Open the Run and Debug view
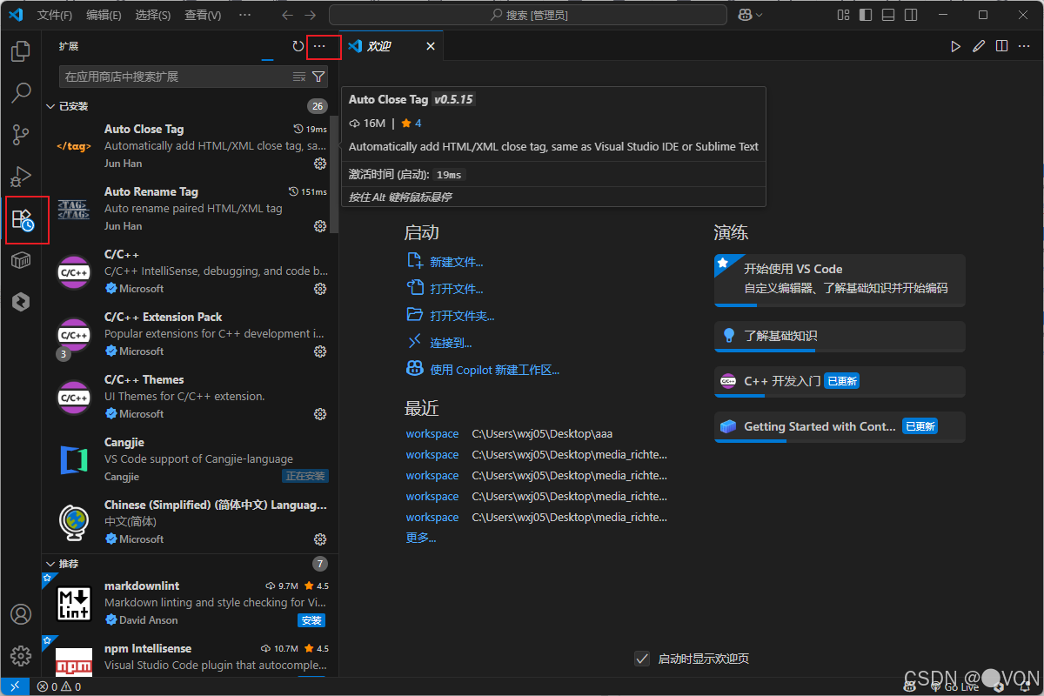 20,177
